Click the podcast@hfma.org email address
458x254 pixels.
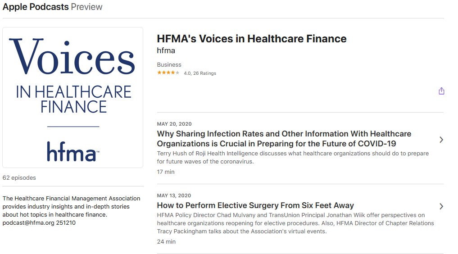coord(28,223)
